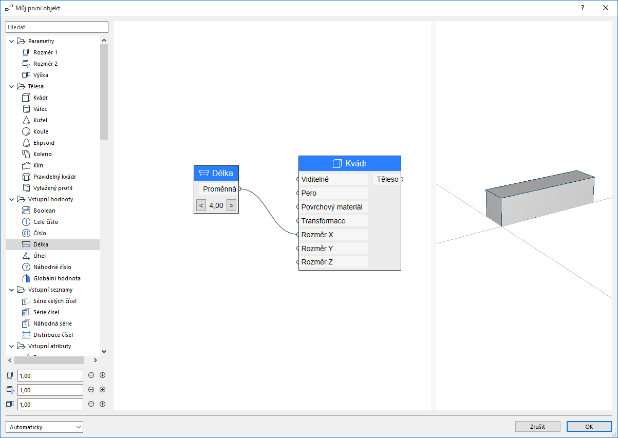
Task: Click the height value field
Action: [50, 405]
